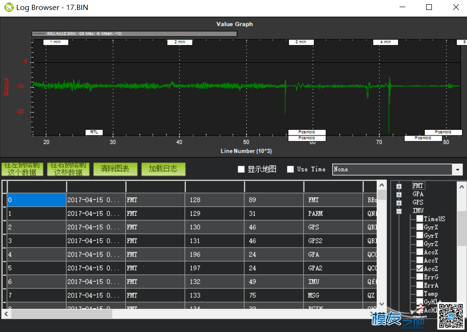Screen dimensions: 467x332
Task: Click the Log Browser app icon in title bar
Action: pos(9,7)
